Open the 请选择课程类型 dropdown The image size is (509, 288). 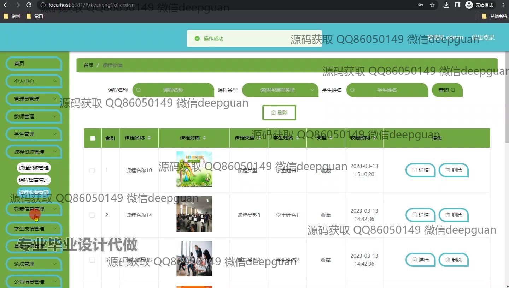click(x=280, y=90)
